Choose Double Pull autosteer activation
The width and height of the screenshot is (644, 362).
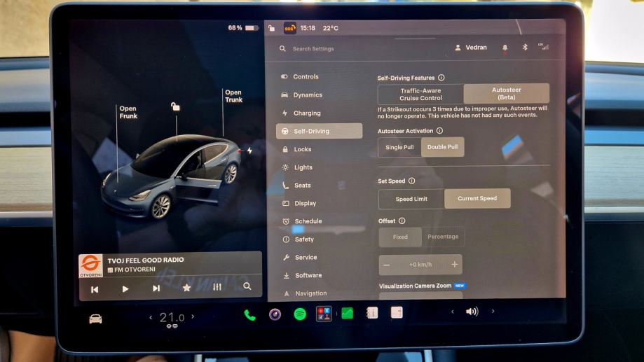pos(442,147)
